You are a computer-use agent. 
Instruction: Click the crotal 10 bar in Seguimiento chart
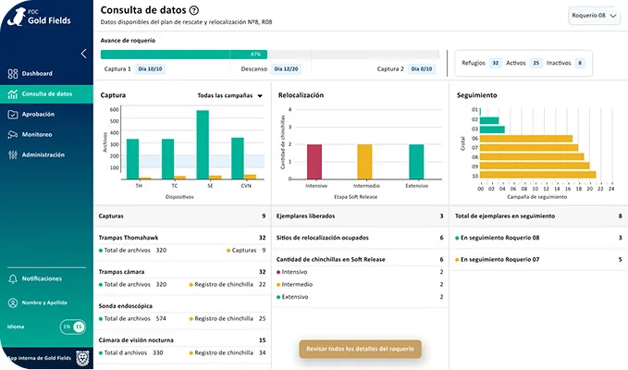click(538, 175)
